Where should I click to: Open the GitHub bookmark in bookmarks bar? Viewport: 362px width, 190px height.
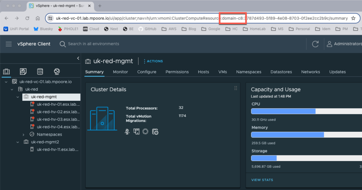pos(147,29)
